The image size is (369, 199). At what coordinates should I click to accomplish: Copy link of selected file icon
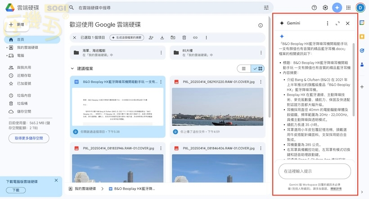[x=195, y=38]
